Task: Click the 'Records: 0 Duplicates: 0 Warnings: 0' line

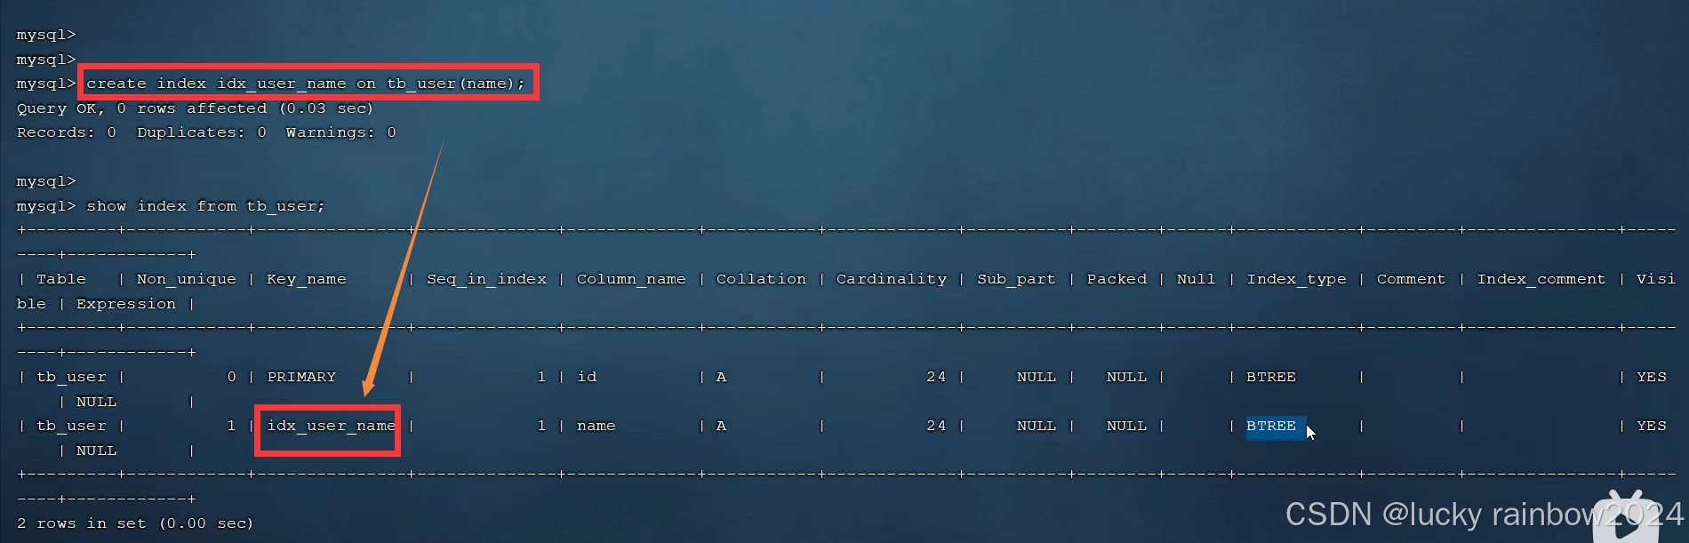Action: tap(206, 132)
